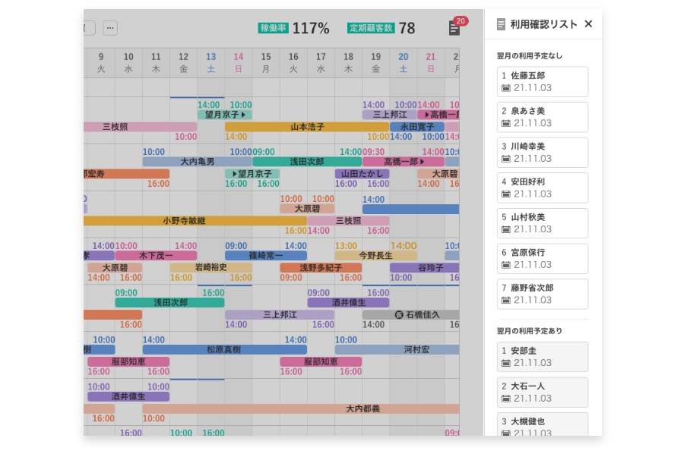Click the list icon beside 利用確認リスト title
Image resolution: width=687 pixels, height=454 pixels.
(x=501, y=24)
